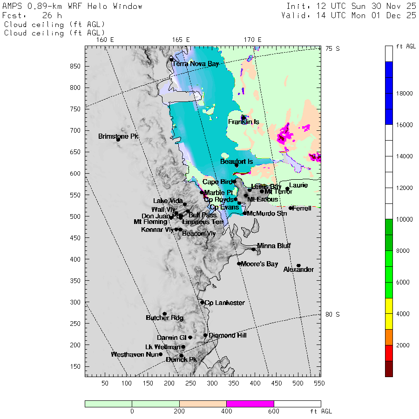The width and height of the screenshot is (419, 419).
Task: Click the Cp Royds label
Action: point(219,200)
